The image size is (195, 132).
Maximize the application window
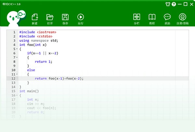click(x=185, y=4)
